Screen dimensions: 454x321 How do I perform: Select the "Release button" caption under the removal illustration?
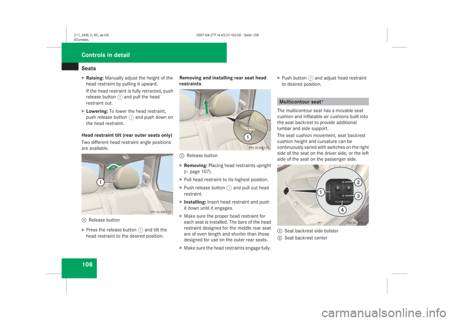(202, 156)
